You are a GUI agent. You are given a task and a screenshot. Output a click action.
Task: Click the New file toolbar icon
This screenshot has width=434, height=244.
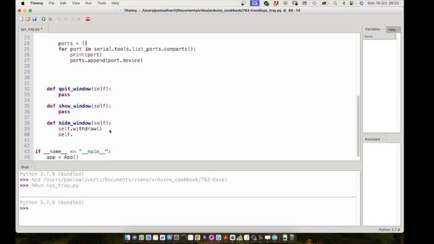(x=21, y=19)
